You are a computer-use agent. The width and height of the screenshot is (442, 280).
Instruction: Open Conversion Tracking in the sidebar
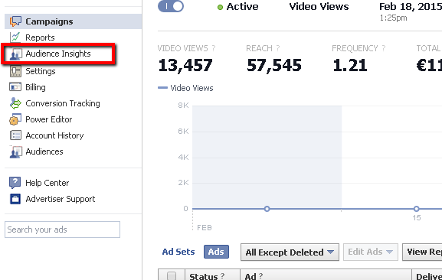(63, 103)
